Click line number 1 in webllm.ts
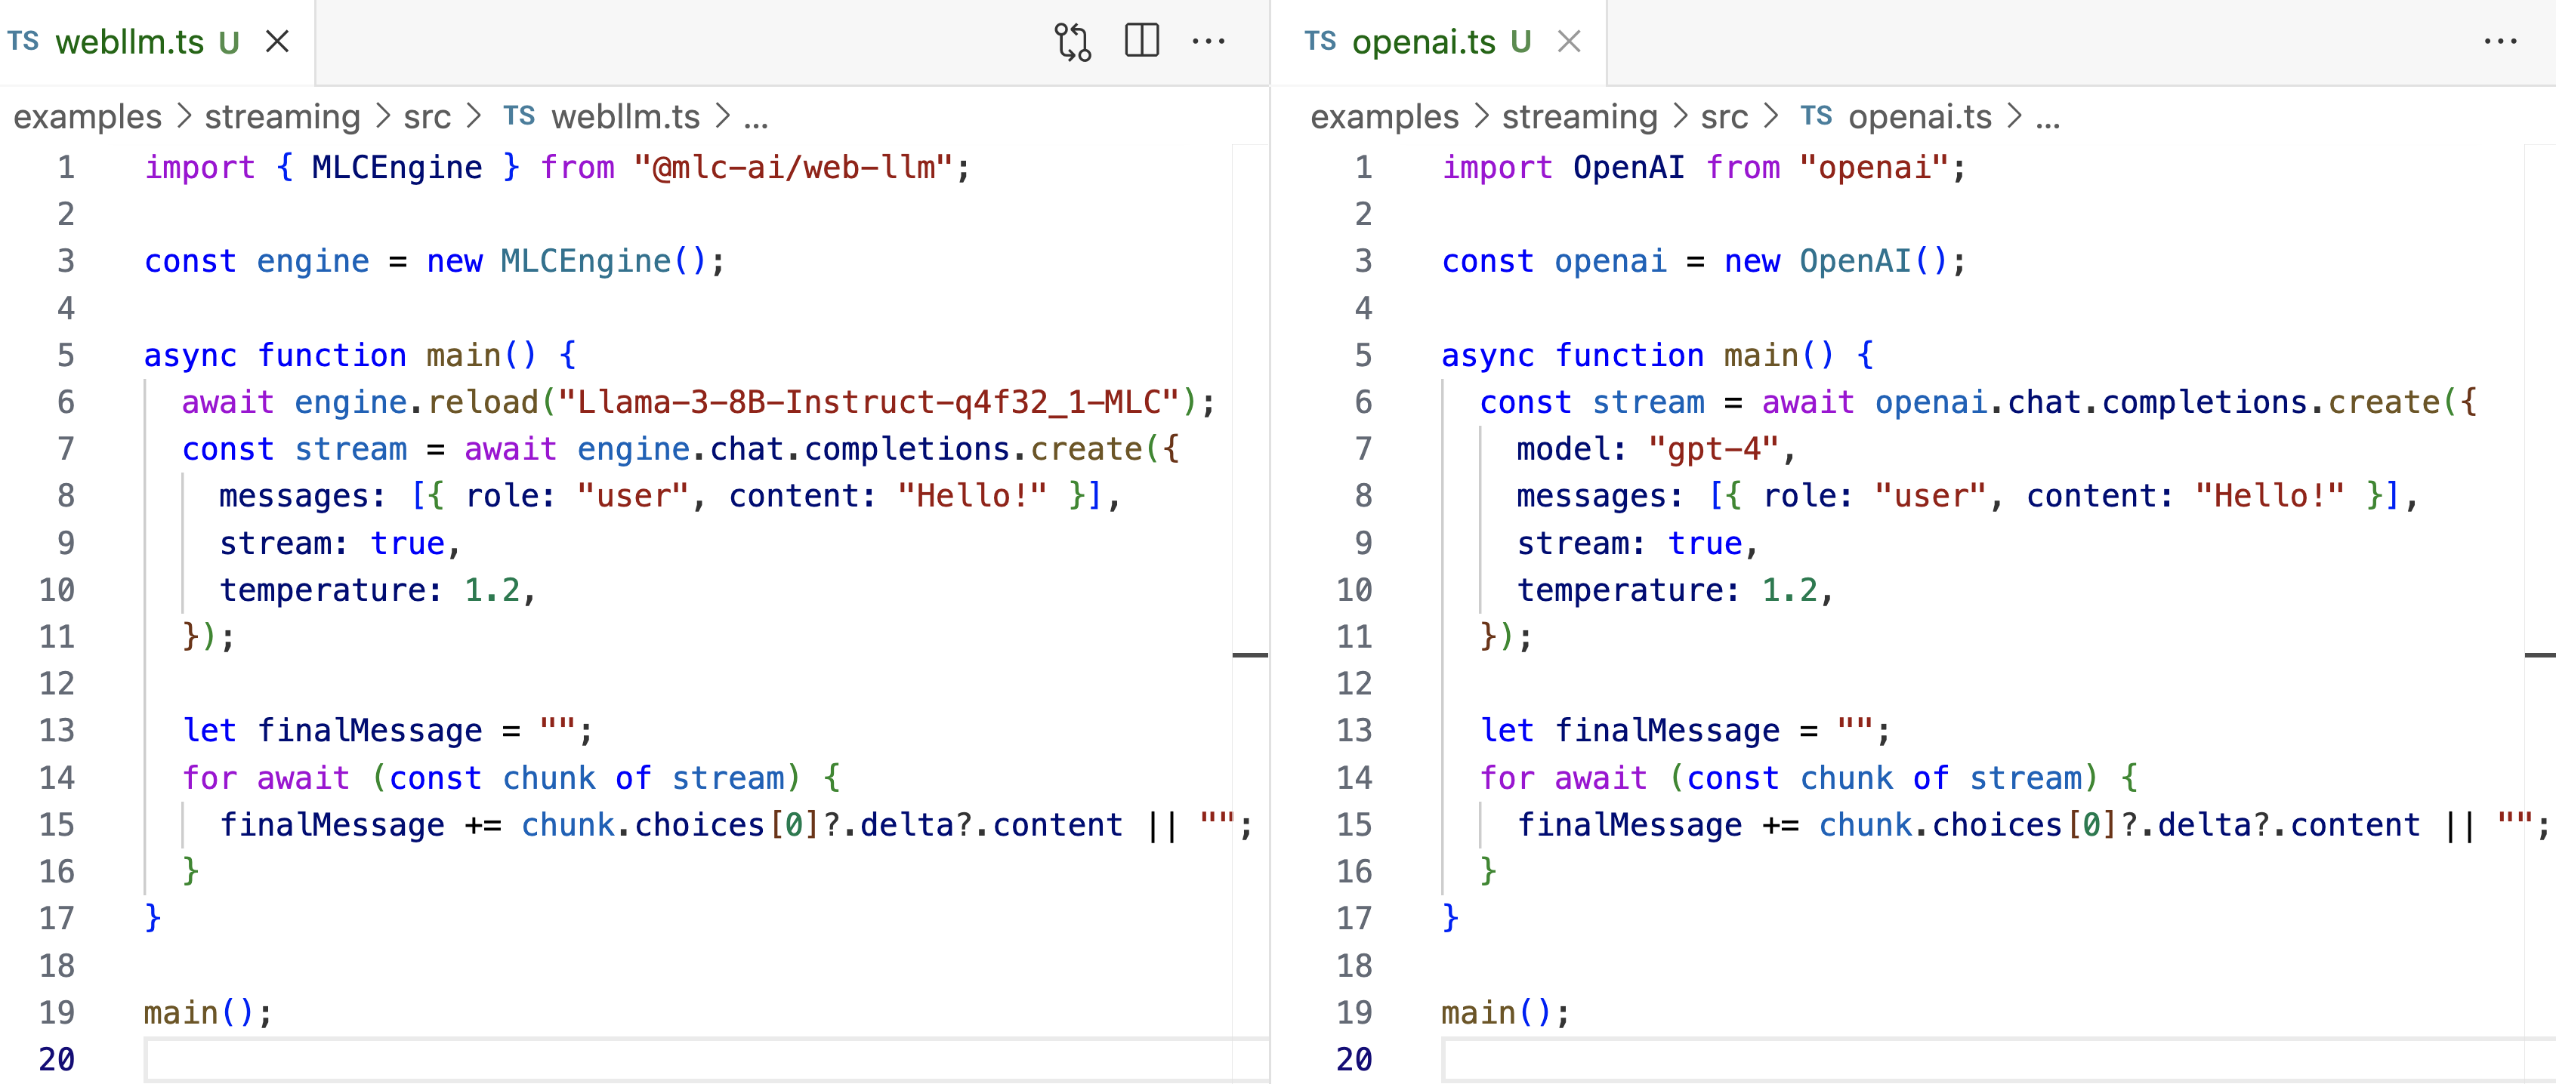Viewport: 2556px width, 1084px height. click(x=66, y=168)
